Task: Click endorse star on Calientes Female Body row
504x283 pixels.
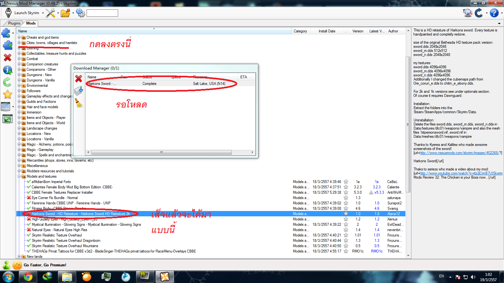Action: (x=346, y=187)
